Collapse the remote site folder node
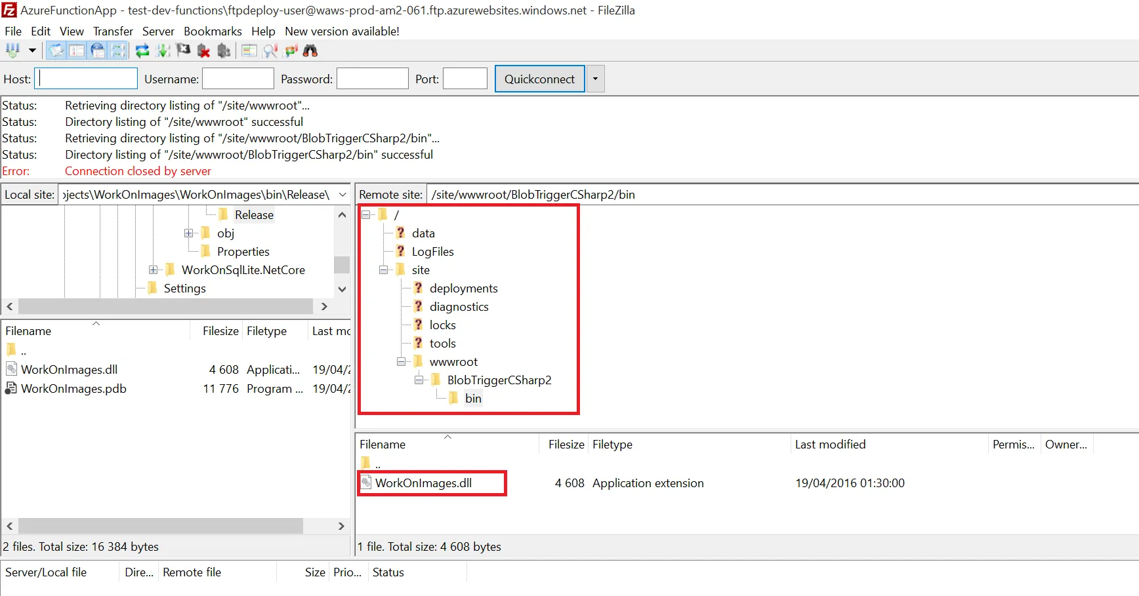Screen dimensions: 1139x596 coord(384,270)
